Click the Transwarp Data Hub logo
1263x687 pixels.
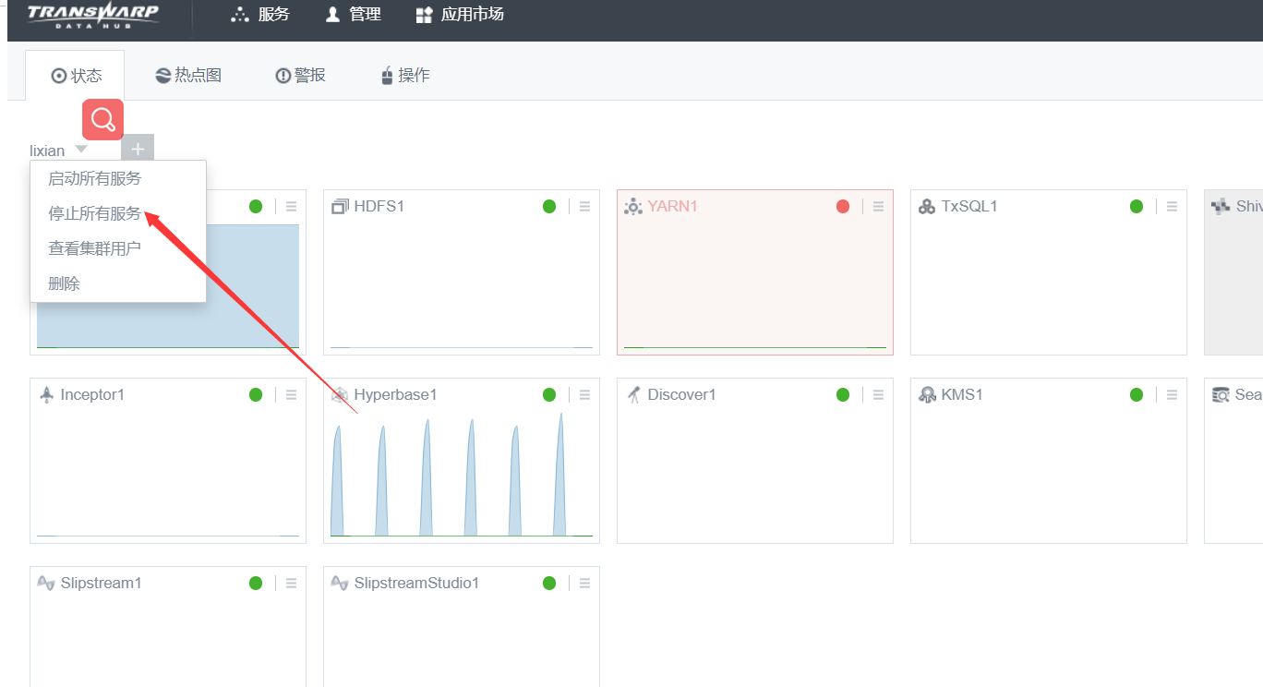pyautogui.click(x=92, y=15)
